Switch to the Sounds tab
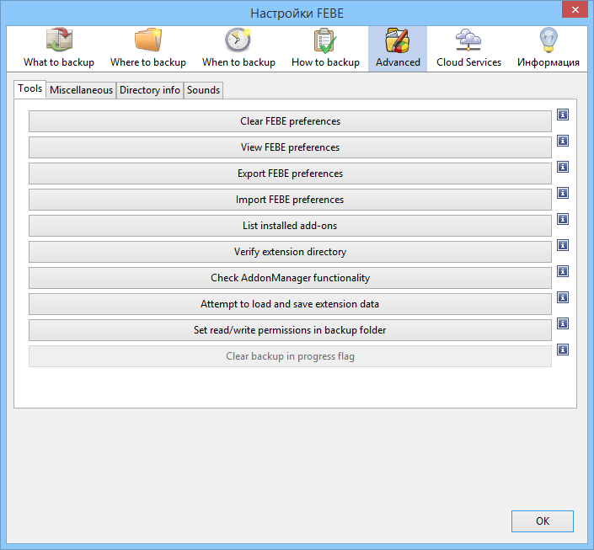This screenshot has width=594, height=550. coord(203,90)
